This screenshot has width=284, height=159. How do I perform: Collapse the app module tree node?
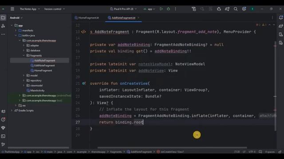12,26
